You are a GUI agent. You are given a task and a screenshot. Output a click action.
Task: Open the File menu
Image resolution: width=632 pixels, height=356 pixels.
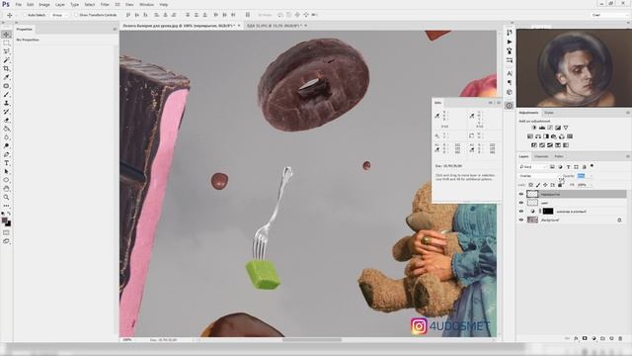[19, 4]
